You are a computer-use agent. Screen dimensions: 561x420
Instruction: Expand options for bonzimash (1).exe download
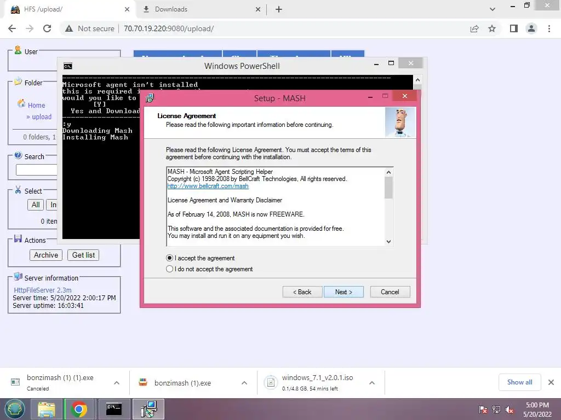(244, 383)
